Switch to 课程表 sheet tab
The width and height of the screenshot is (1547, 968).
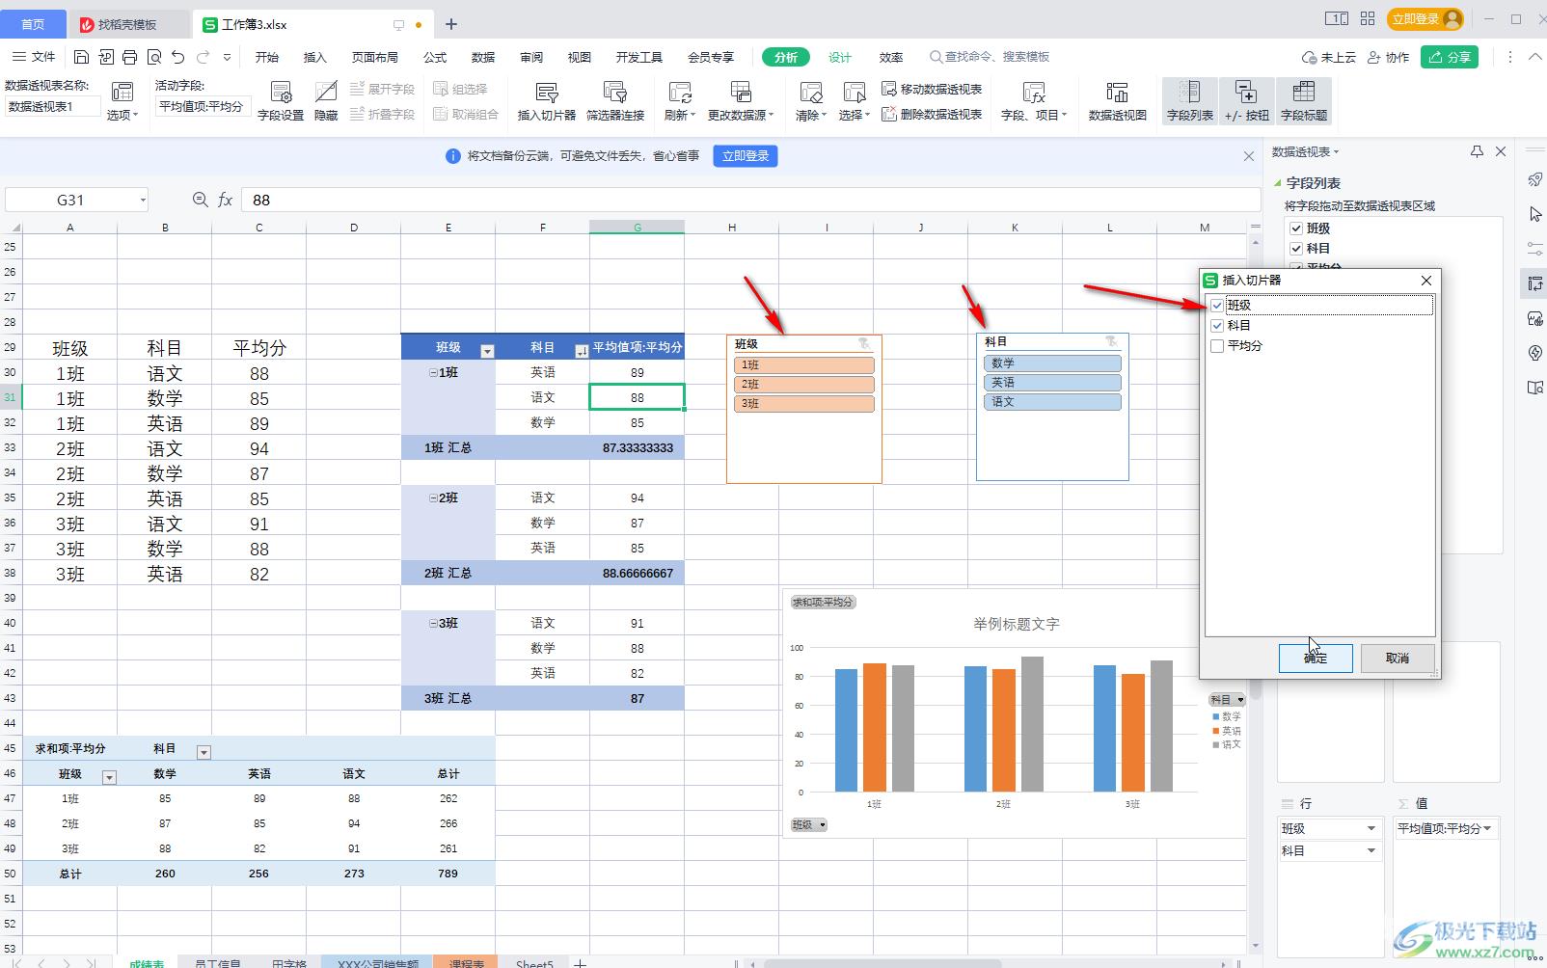coord(466,962)
